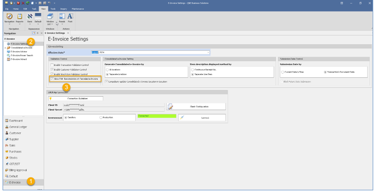378x192 pixels.
Task: Open the Navigation ribbon button
Action: (9, 19)
